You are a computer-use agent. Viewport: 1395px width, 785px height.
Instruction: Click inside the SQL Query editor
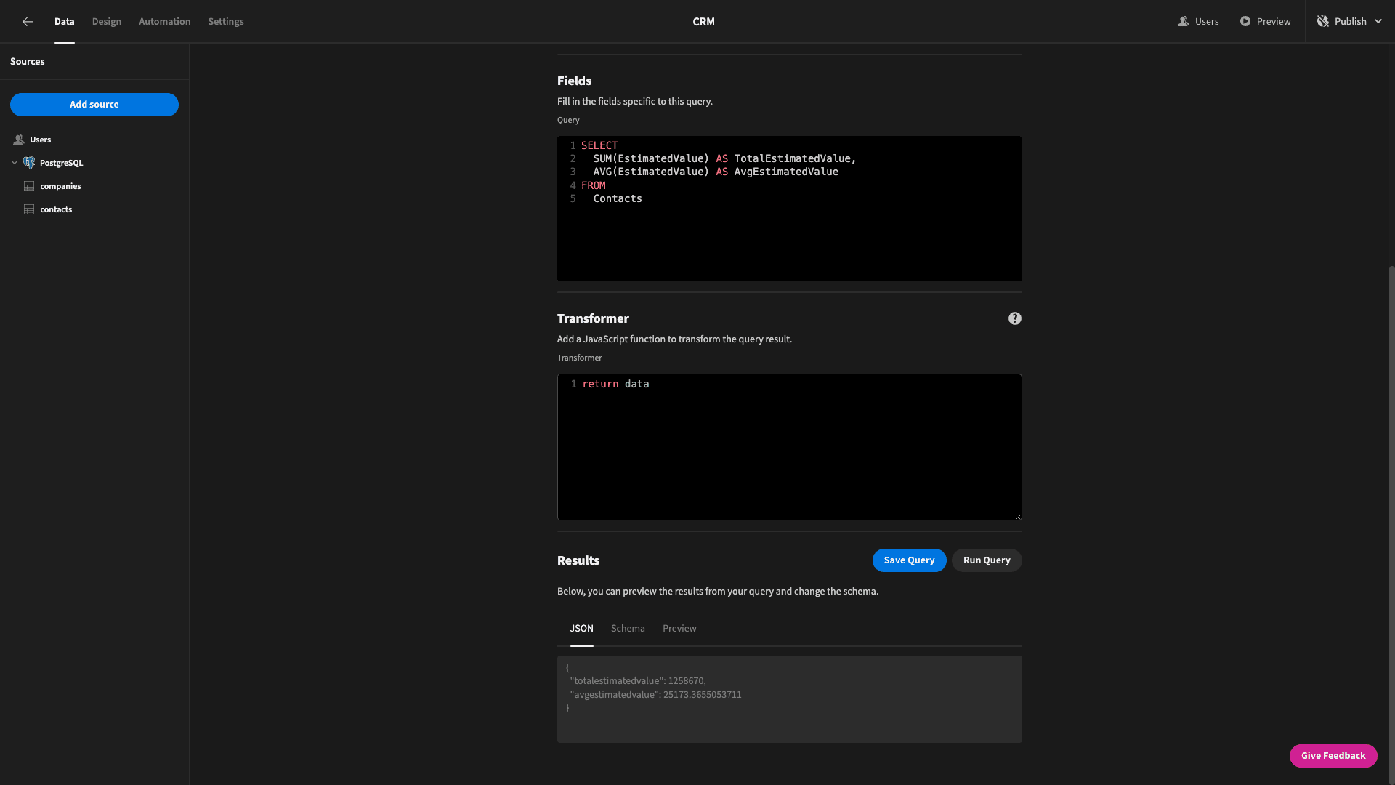[x=790, y=209]
